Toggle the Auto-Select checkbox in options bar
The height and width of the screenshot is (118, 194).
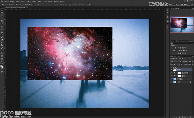8,5
